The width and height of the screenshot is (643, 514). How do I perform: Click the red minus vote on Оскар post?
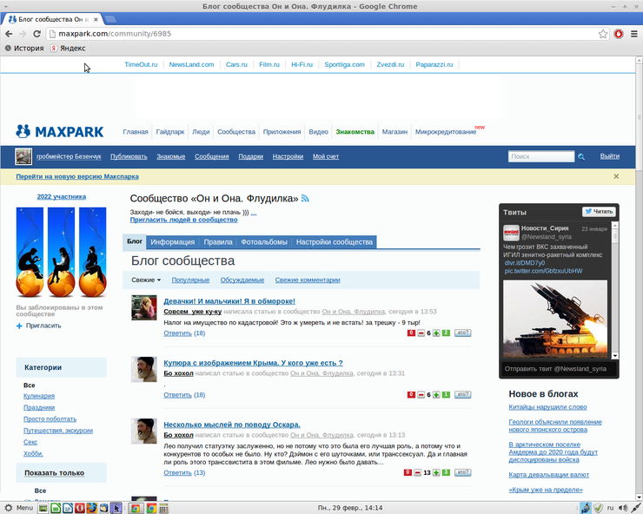[418, 473]
